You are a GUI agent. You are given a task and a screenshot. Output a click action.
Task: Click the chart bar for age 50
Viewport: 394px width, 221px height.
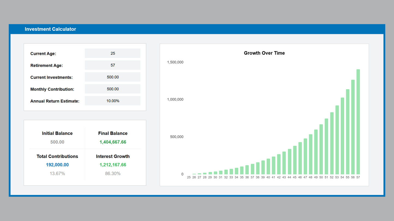point(321,149)
